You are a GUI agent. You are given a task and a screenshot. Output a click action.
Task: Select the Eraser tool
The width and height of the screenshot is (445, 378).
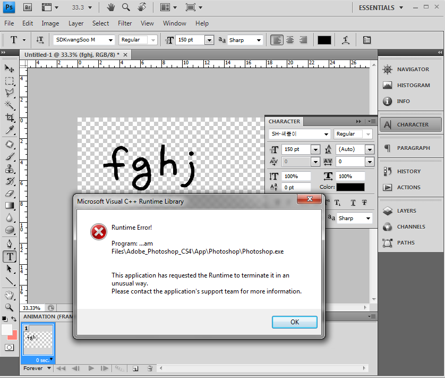point(9,194)
